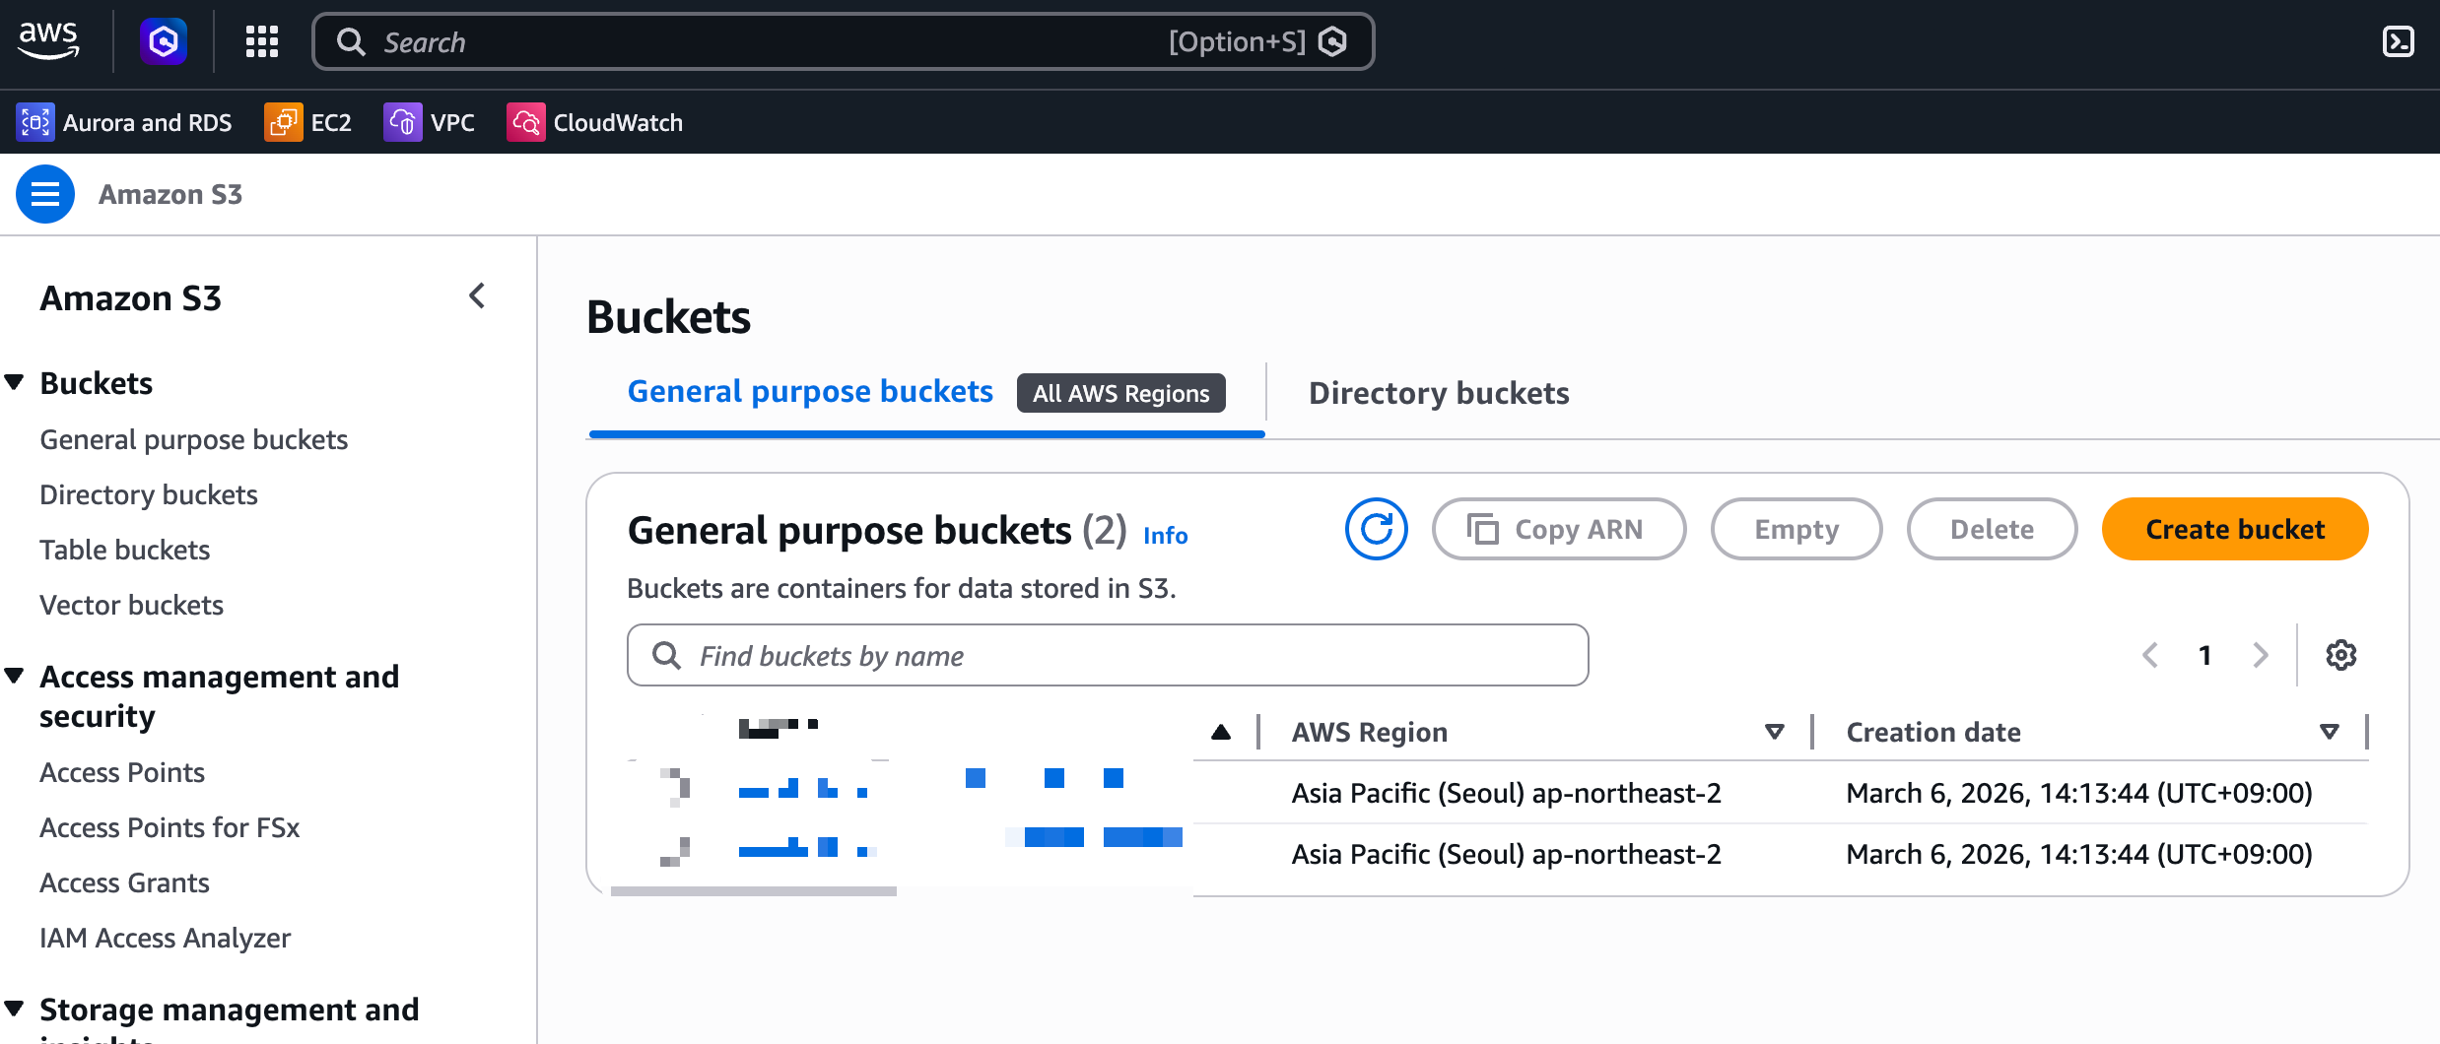
Task: Click the search magnifier icon in top bar
Action: [x=351, y=41]
